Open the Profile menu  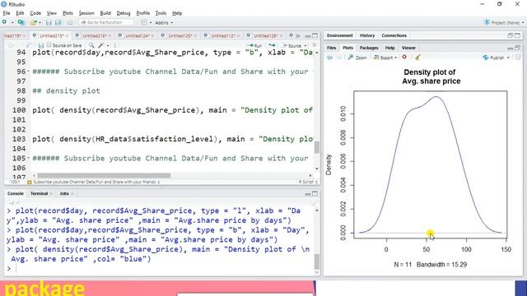click(x=142, y=13)
